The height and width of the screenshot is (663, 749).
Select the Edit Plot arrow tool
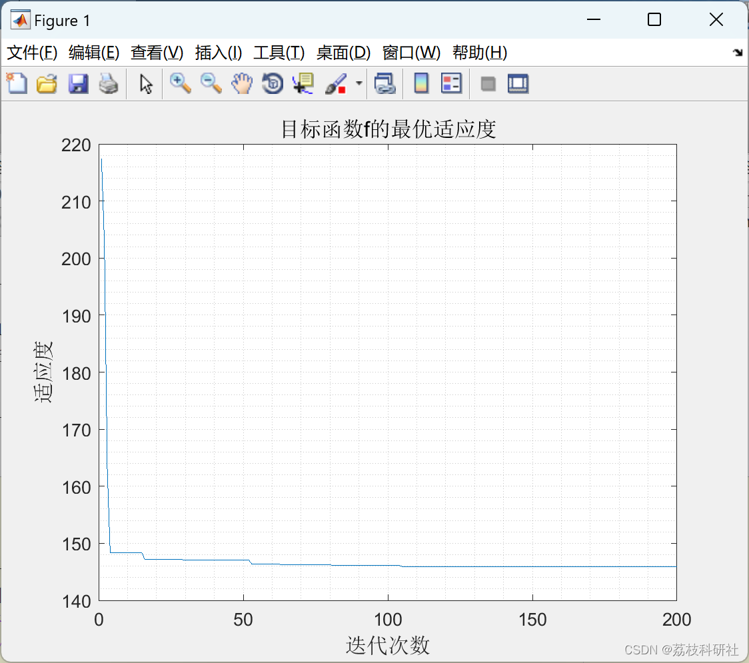(146, 83)
